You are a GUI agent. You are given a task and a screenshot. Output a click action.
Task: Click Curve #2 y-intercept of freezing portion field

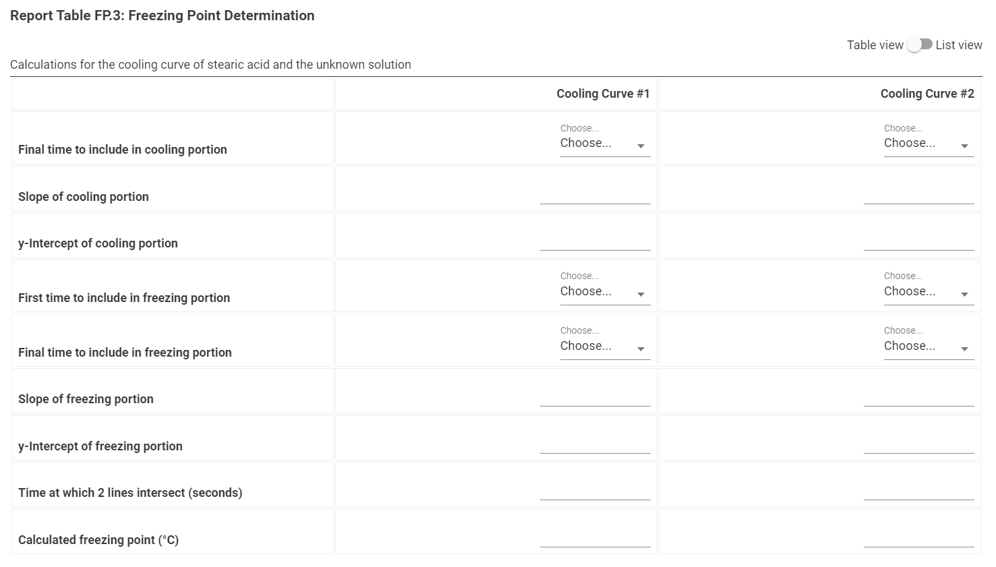coord(918,445)
